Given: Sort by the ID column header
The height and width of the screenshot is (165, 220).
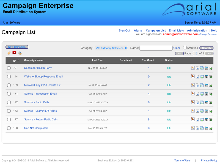Looking at the screenshot, I should tap(15, 61).
